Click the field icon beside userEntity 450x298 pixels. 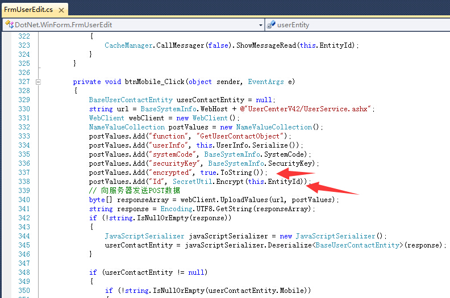click(271, 24)
